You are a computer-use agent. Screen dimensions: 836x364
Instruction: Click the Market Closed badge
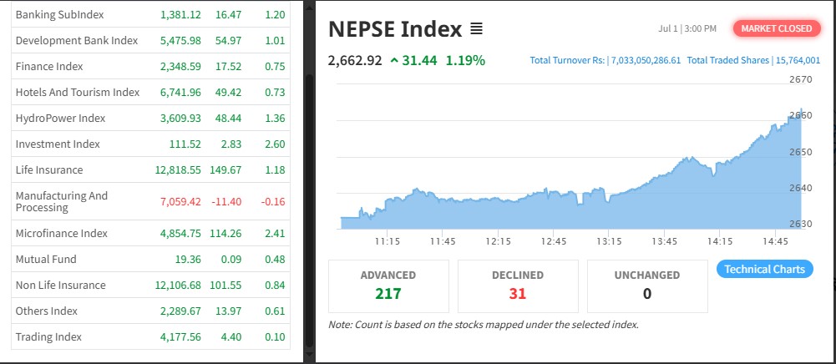[x=776, y=28]
